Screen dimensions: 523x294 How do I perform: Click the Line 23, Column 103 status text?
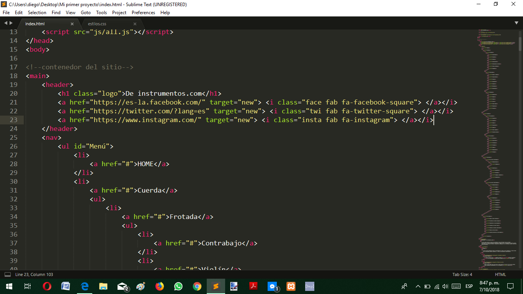tap(34, 274)
